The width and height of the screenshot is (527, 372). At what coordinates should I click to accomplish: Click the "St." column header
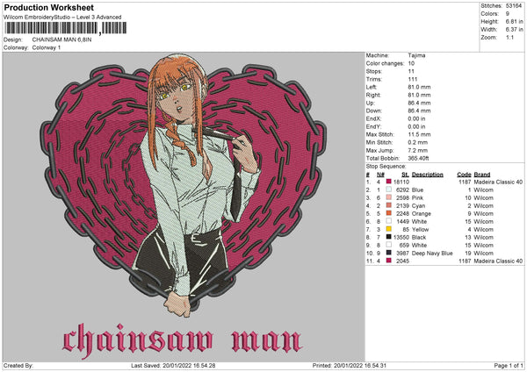point(405,175)
